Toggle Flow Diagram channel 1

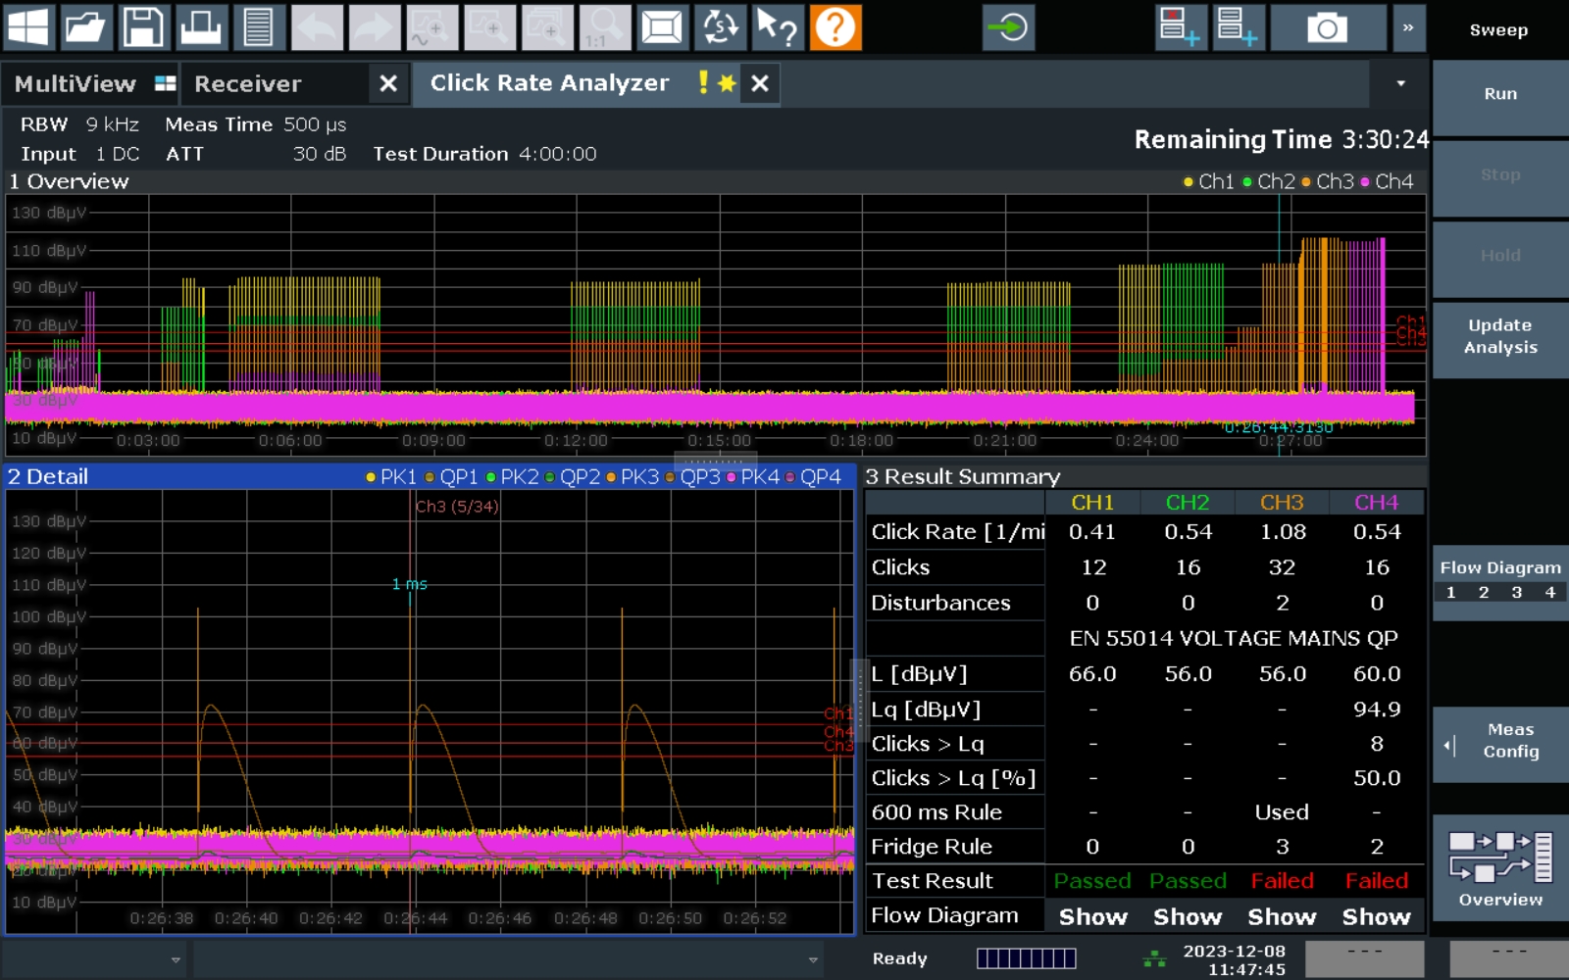pyautogui.click(x=1450, y=593)
